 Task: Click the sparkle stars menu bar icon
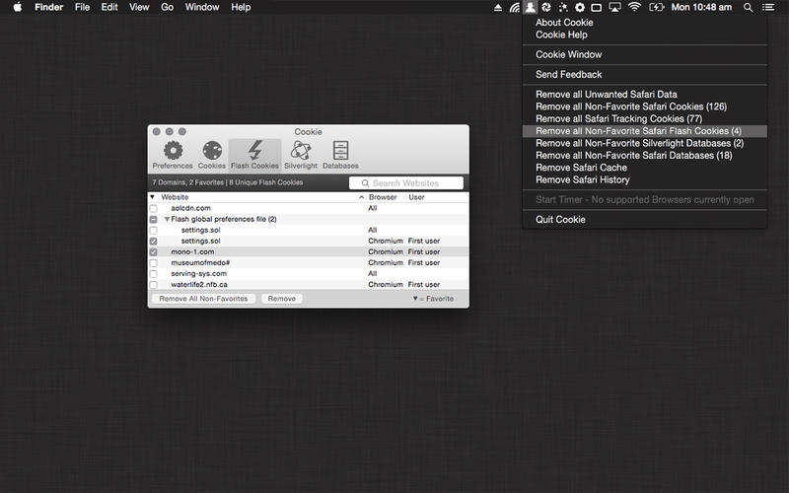tap(563, 7)
